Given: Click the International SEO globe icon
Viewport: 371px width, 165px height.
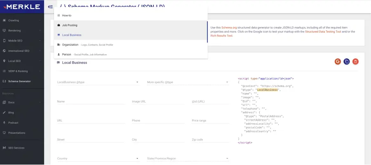Looking at the screenshot, I should (x=4, y=51).
